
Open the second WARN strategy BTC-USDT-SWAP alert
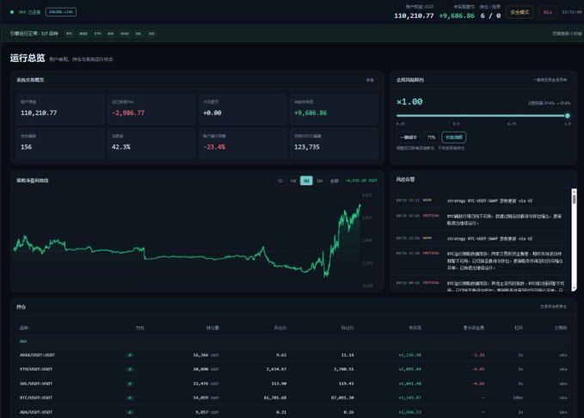481,238
